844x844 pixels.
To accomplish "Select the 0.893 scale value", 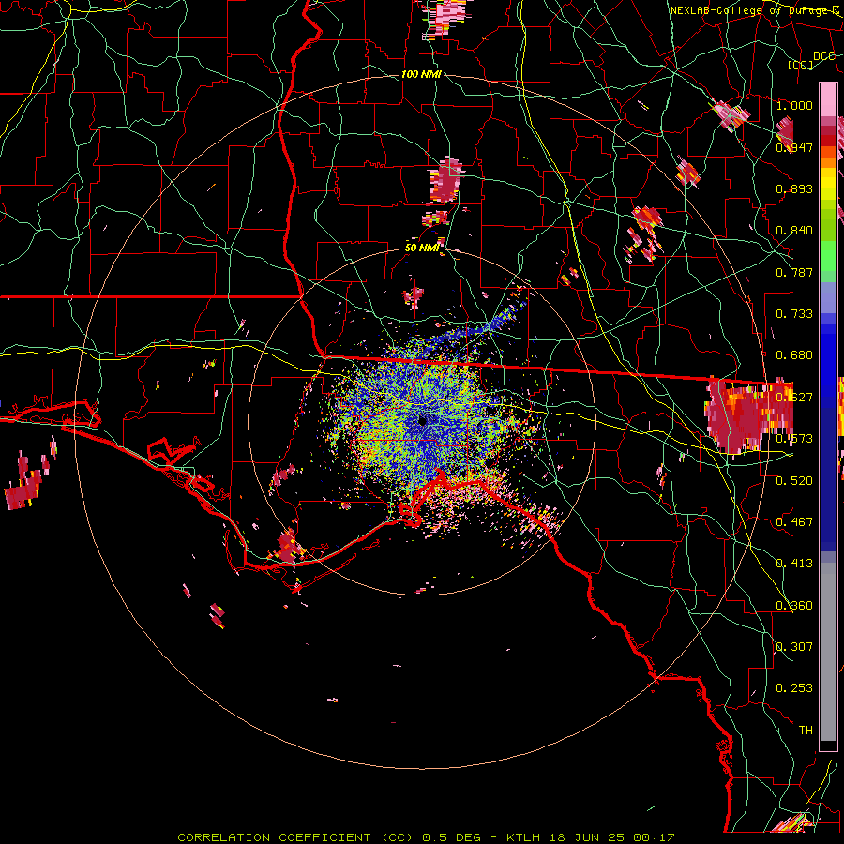I will click(x=794, y=188).
